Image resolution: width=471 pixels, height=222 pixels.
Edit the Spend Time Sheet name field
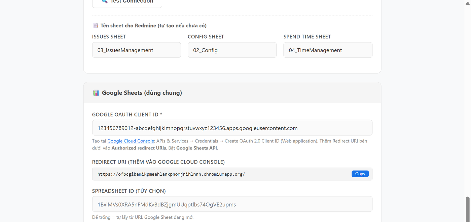pyautogui.click(x=328, y=50)
